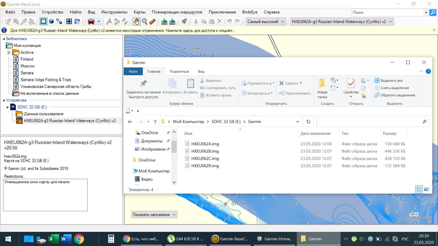This screenshot has width=438, height=246.
Task: Click the Receive from device icon
Action: (172, 21)
